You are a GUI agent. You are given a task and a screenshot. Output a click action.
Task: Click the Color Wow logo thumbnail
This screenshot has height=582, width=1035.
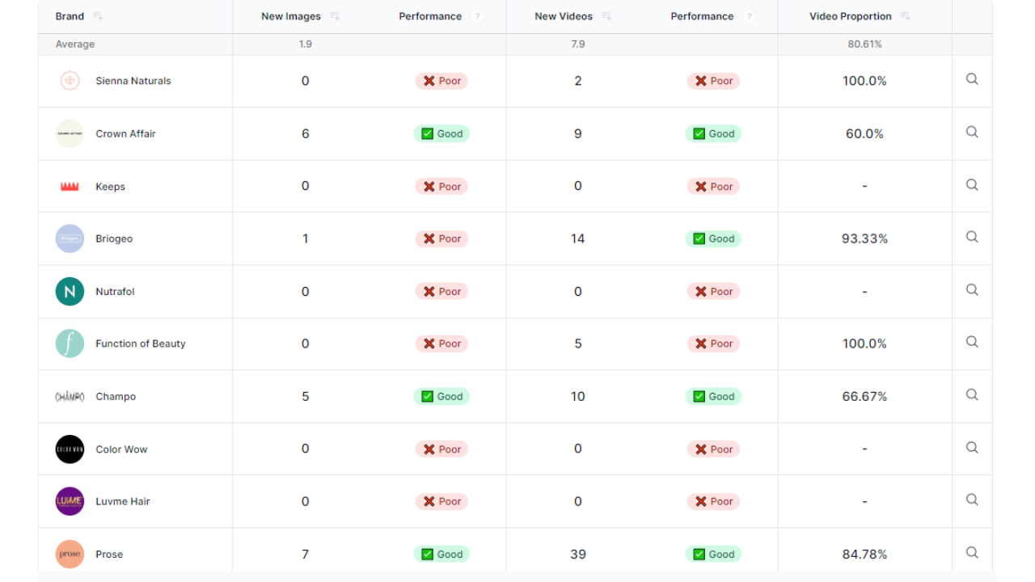[x=70, y=449]
